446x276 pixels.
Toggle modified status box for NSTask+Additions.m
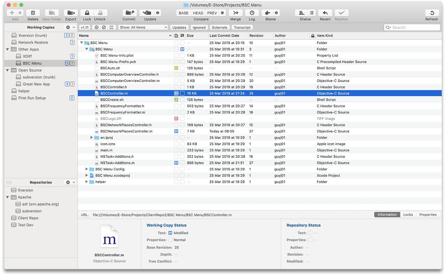click(x=176, y=163)
